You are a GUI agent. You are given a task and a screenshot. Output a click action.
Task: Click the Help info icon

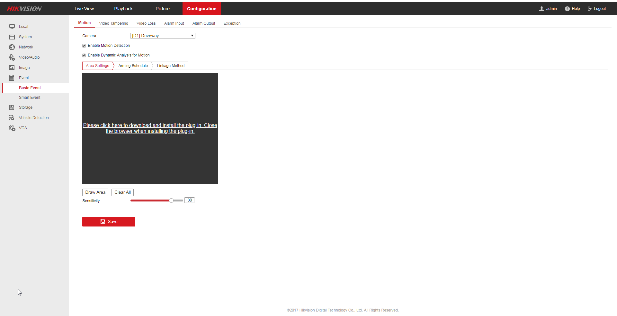click(x=567, y=9)
